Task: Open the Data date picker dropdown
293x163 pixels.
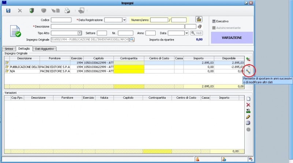Action: coord(186,33)
